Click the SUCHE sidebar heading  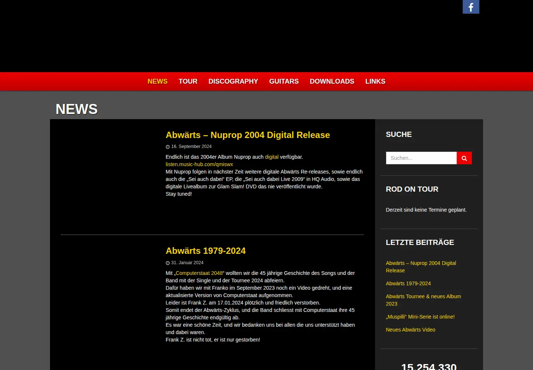coord(399,134)
